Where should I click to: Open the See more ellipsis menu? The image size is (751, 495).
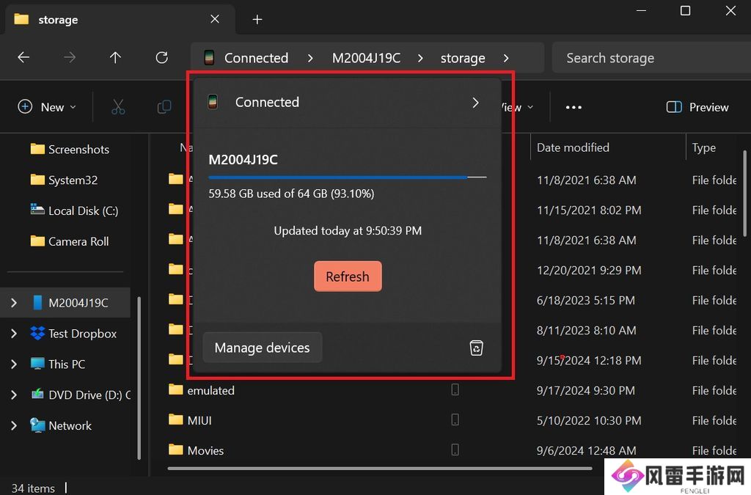[x=574, y=107]
